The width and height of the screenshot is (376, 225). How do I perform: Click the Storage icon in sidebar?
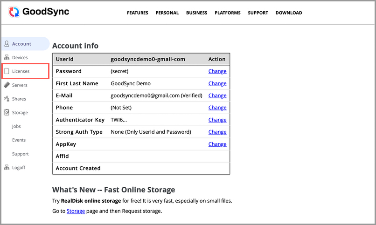click(7, 113)
